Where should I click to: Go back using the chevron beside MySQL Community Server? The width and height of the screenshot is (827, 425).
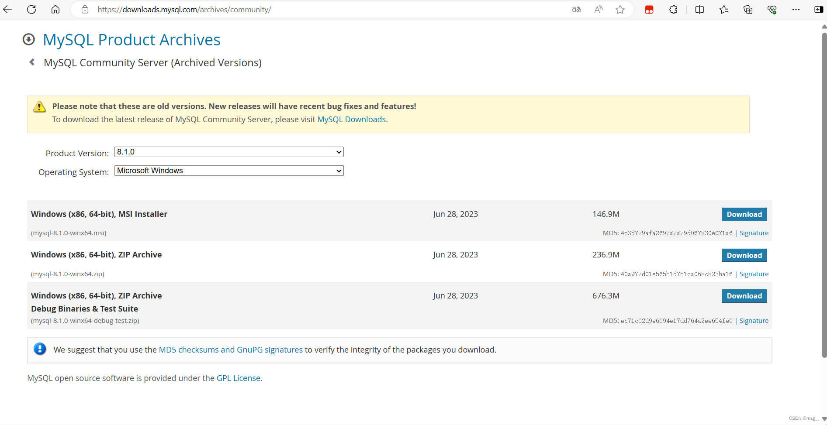(x=32, y=62)
